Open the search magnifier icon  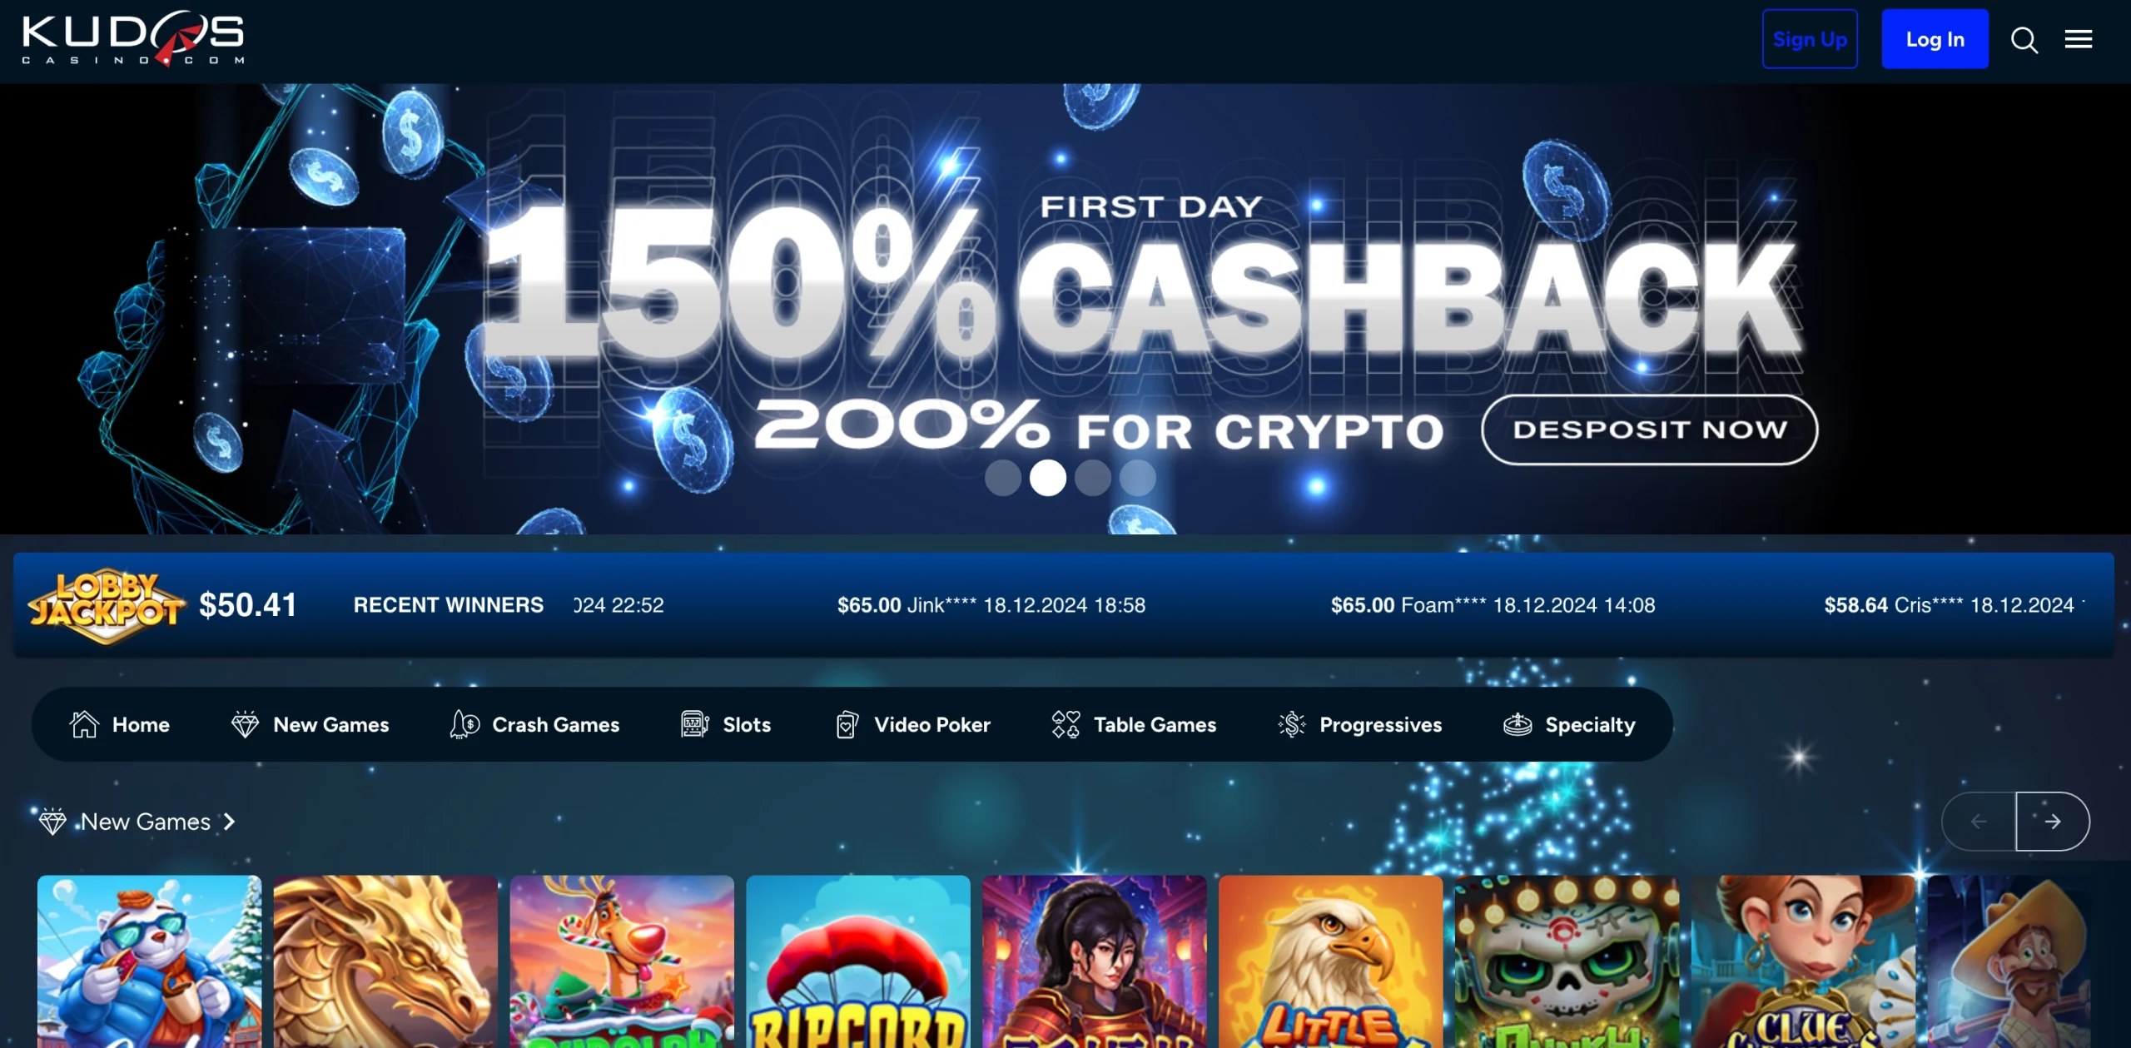[x=2024, y=40]
